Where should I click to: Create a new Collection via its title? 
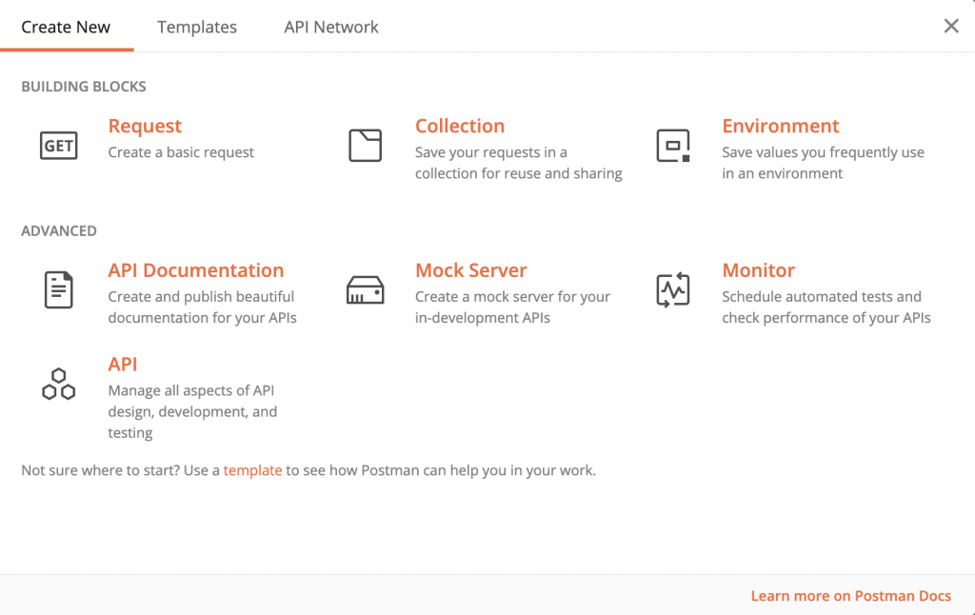460,126
